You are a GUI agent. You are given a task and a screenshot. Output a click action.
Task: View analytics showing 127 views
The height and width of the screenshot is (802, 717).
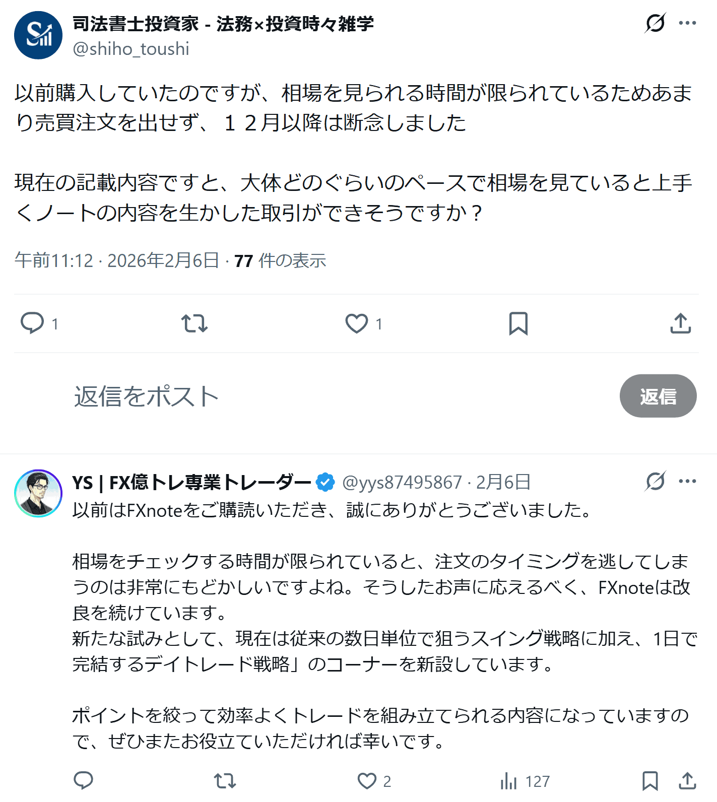tap(509, 781)
